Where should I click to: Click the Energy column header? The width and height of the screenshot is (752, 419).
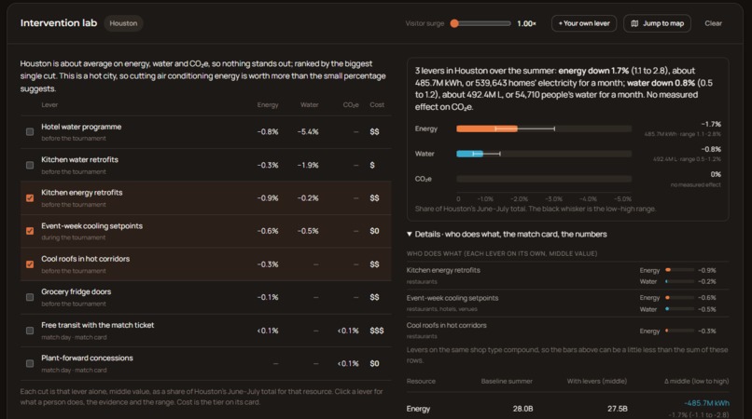268,105
